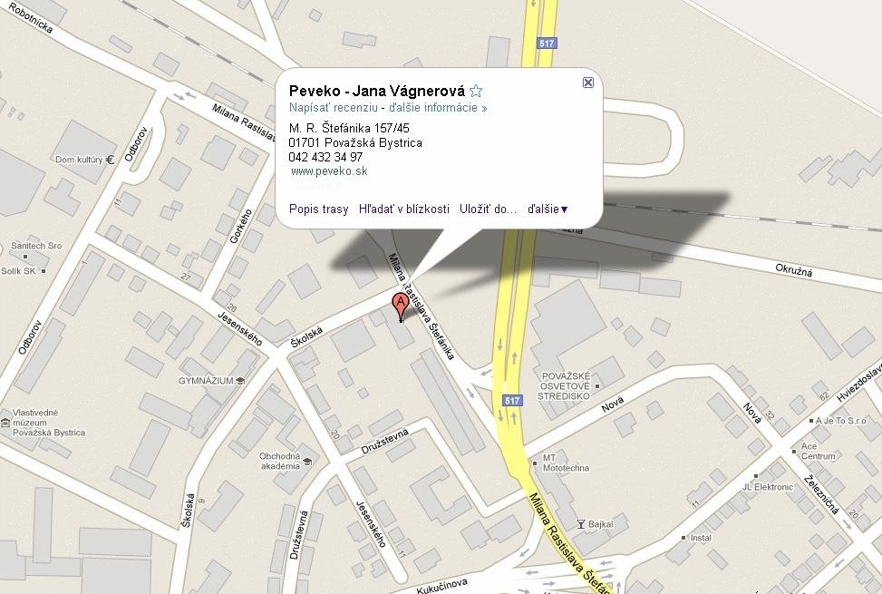Click the Bajkal cocktail bar icon

click(581, 524)
